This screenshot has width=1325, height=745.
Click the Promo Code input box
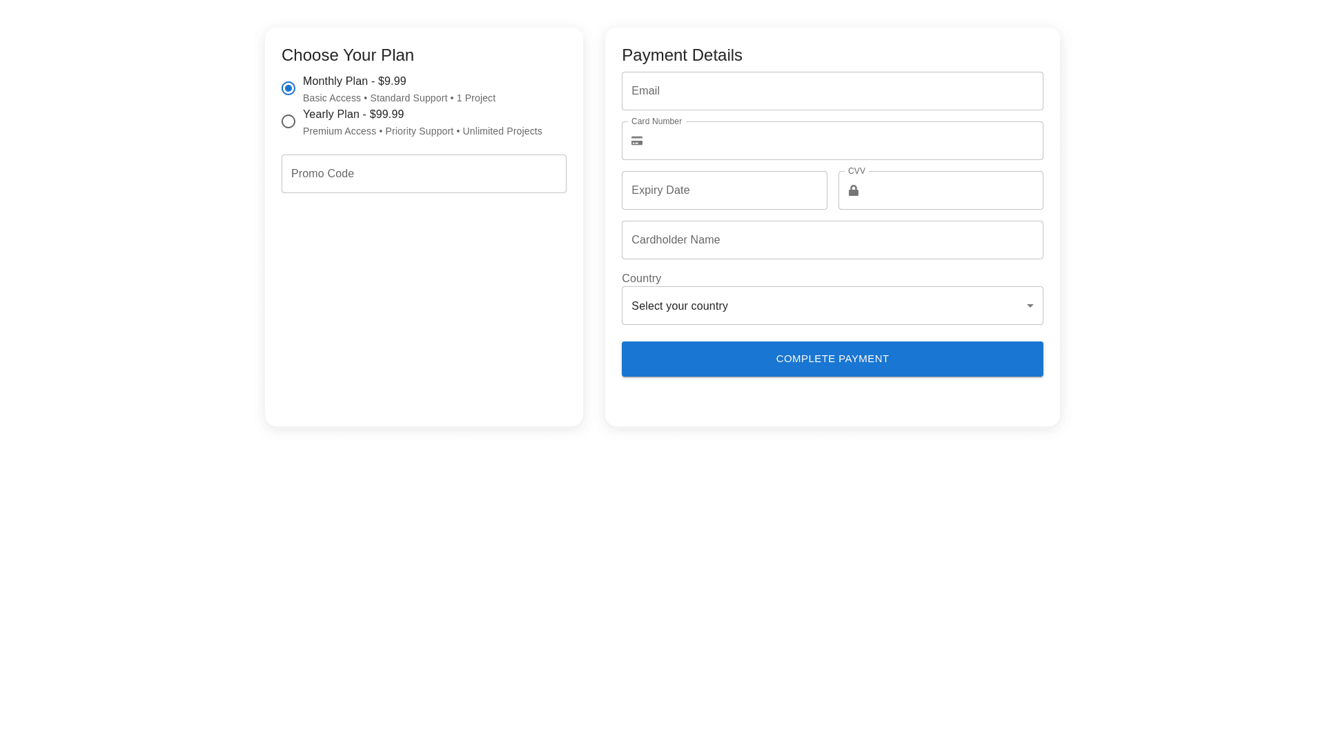(423, 174)
